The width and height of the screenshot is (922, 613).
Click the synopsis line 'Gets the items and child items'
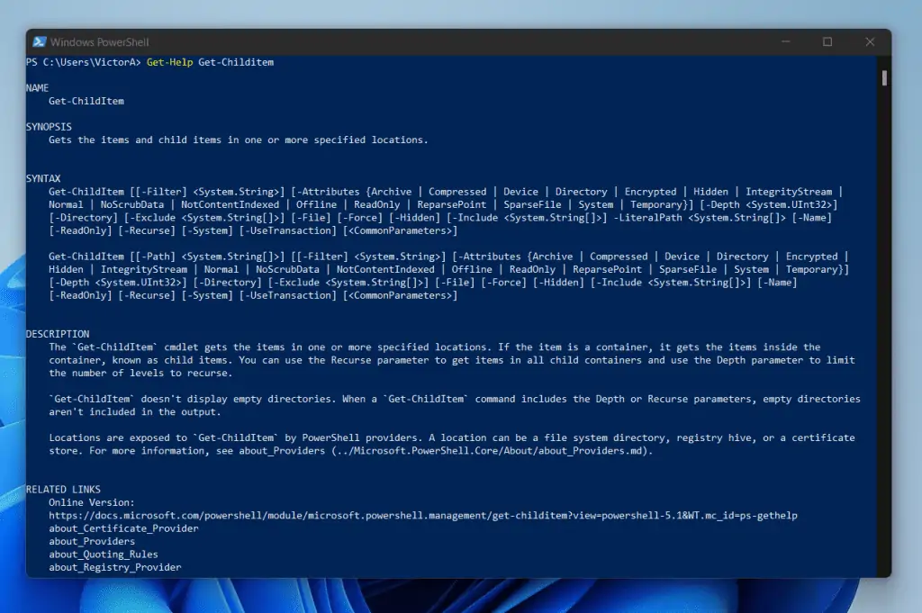pyautogui.click(x=238, y=140)
